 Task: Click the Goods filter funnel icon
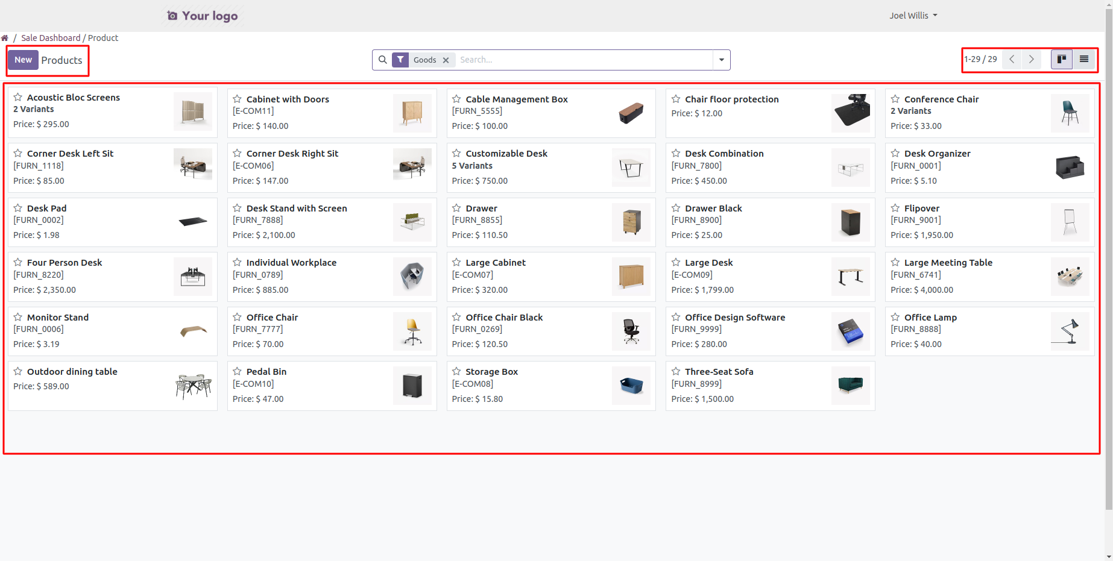400,60
